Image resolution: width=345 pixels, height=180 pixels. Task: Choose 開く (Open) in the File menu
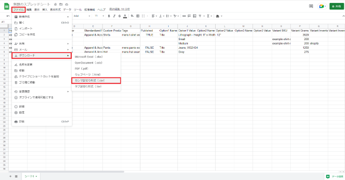point(42,22)
